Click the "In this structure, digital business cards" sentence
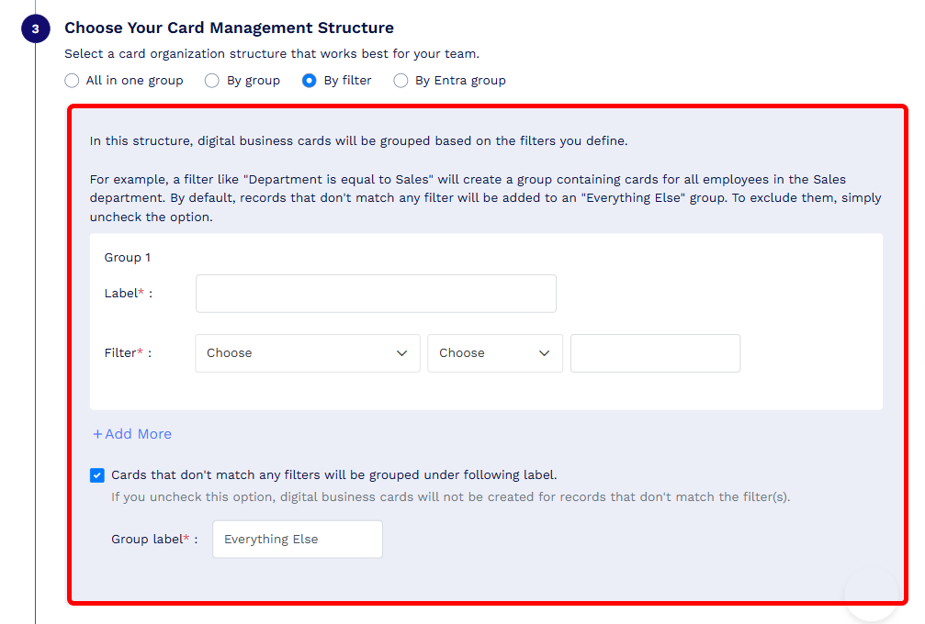The height and width of the screenshot is (624, 925). coord(358,140)
